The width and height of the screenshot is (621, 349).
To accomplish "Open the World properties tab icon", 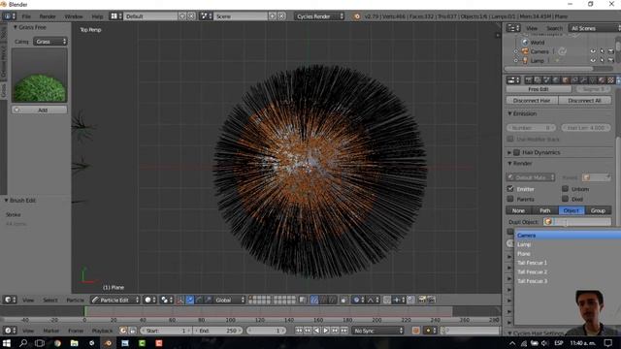I will [556, 79].
